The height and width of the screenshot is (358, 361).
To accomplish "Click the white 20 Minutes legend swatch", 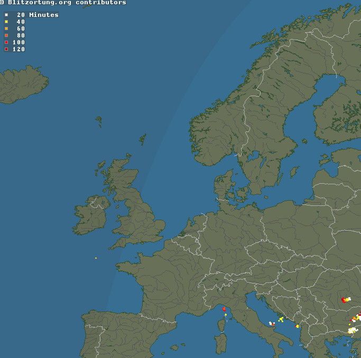I will (x=6, y=15).
